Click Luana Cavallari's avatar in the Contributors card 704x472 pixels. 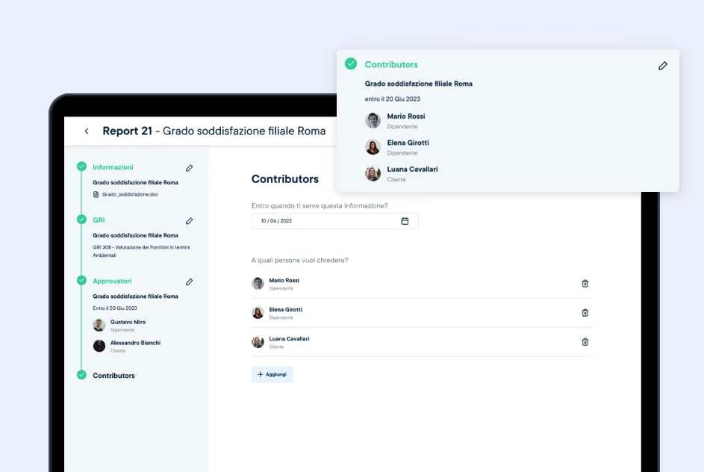point(373,173)
